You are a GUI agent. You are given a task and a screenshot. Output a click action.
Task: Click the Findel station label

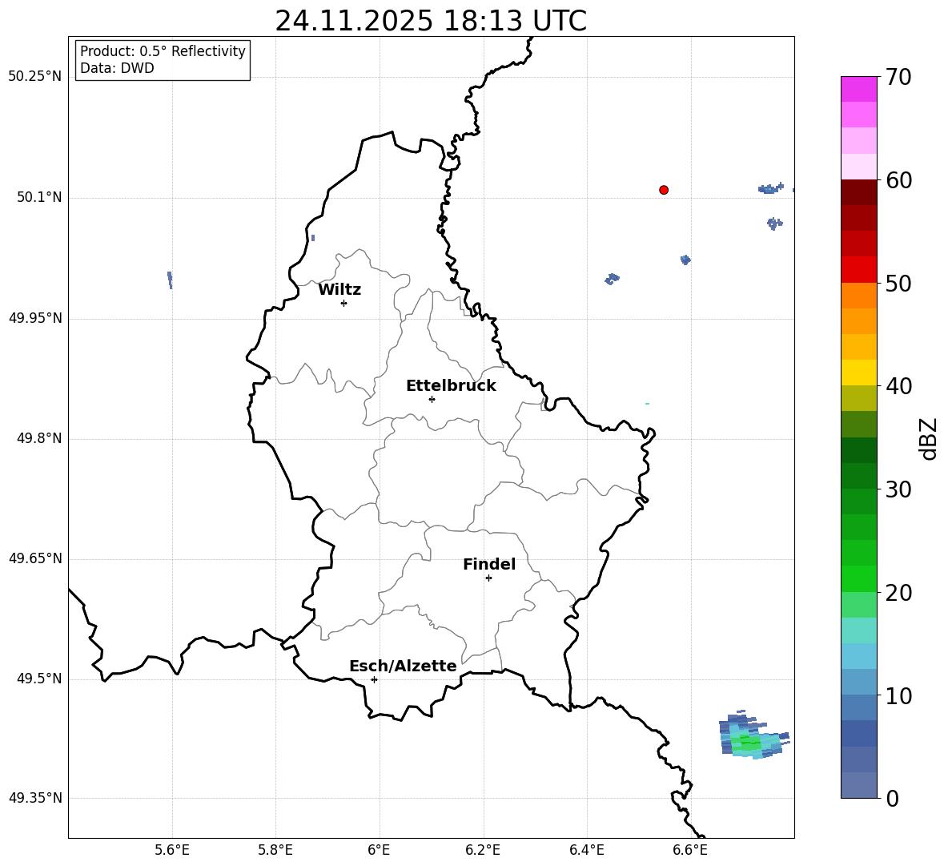tap(489, 564)
